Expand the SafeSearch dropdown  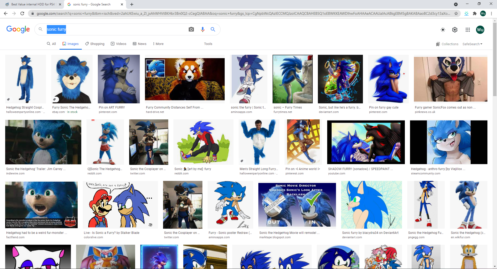pos(472,44)
